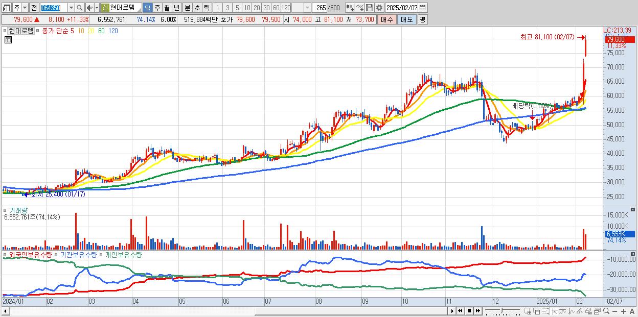Click the moving average 60 legend

coord(101,31)
